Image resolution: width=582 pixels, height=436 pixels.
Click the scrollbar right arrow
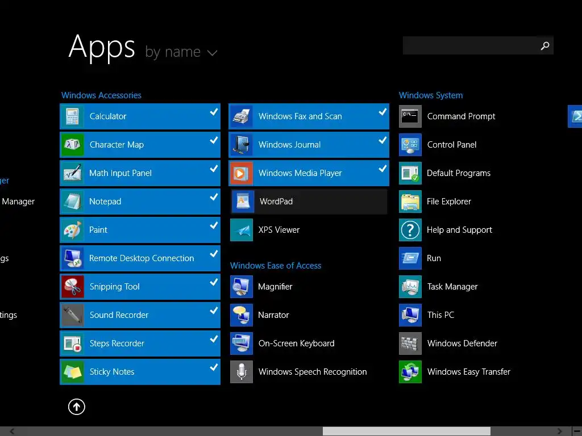(560, 431)
